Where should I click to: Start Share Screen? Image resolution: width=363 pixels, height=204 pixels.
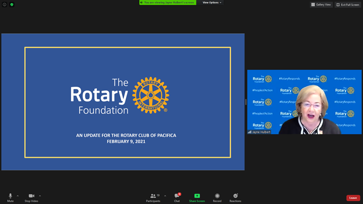coord(197,198)
